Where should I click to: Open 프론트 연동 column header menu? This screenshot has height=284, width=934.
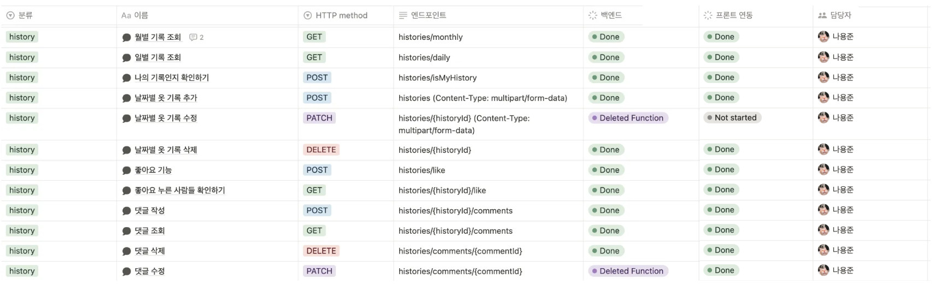[x=756, y=15]
